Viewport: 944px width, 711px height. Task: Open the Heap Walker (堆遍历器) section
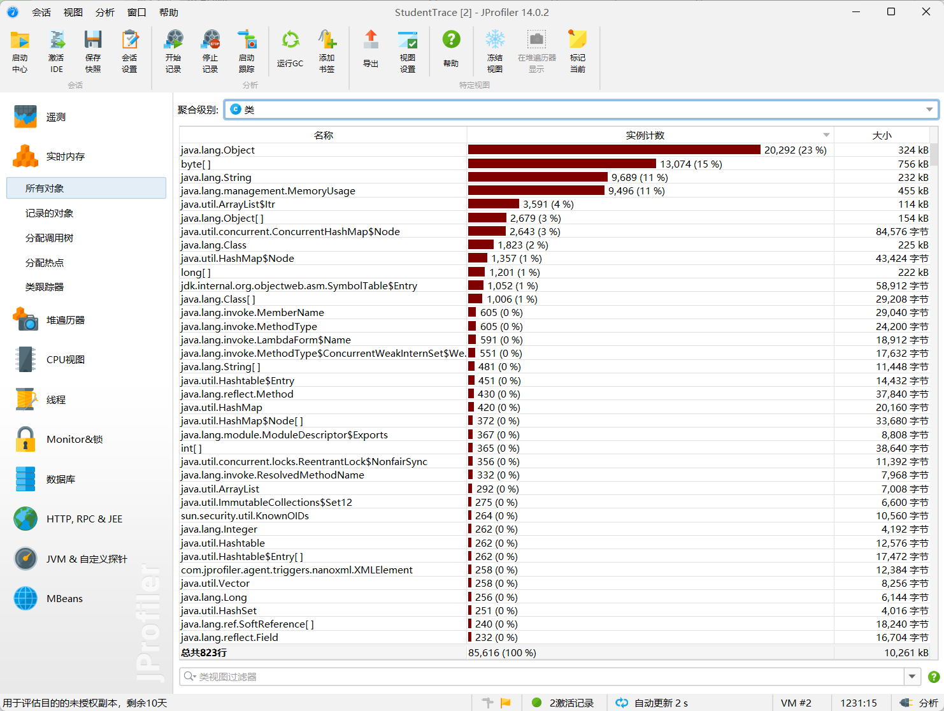pyautogui.click(x=65, y=320)
